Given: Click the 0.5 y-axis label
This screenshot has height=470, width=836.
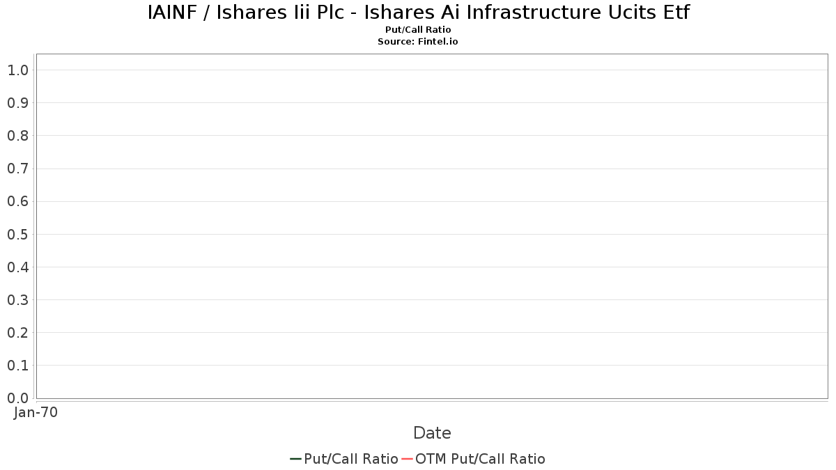Looking at the screenshot, I should [x=17, y=235].
